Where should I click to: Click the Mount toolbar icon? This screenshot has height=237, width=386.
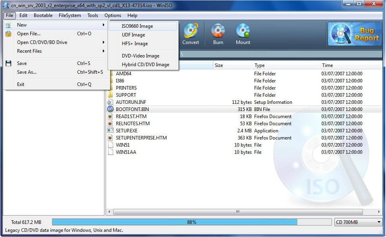[242, 34]
